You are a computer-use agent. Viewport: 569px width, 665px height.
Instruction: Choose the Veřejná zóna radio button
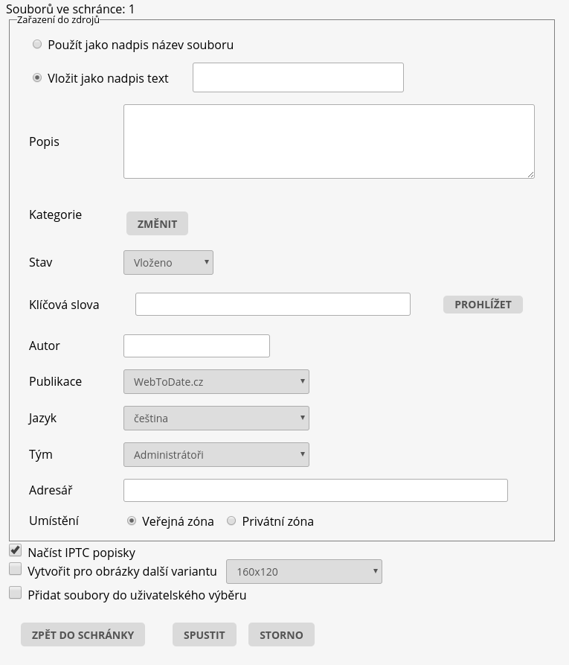(x=132, y=521)
